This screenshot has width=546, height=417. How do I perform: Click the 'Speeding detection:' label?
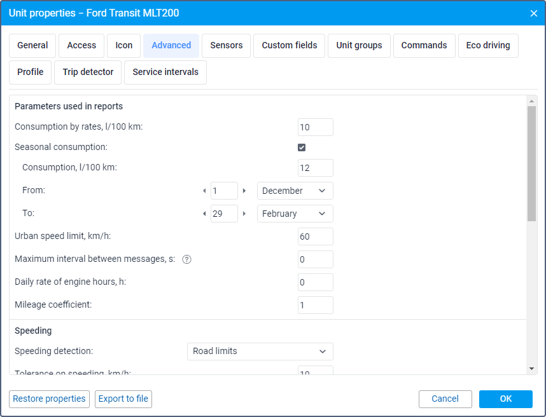click(53, 352)
